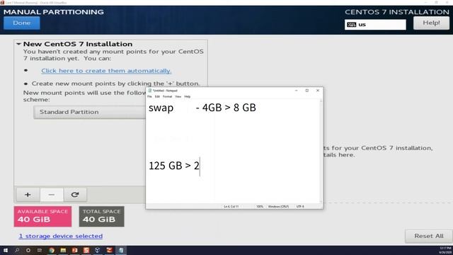Image resolution: width=453 pixels, height=255 pixels.
Task: Click the Done button
Action: [x=22, y=23]
